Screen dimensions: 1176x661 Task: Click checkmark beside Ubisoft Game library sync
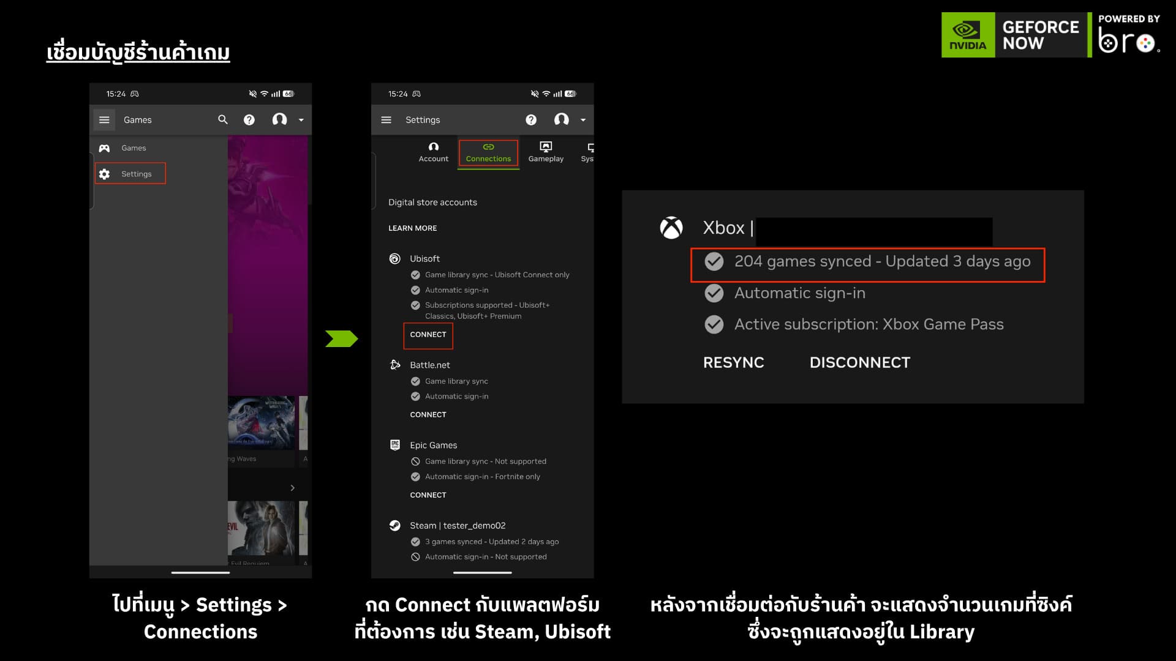click(415, 275)
